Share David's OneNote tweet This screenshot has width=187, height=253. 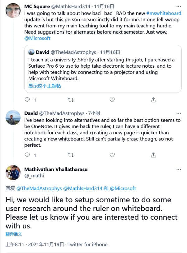(x=153, y=155)
